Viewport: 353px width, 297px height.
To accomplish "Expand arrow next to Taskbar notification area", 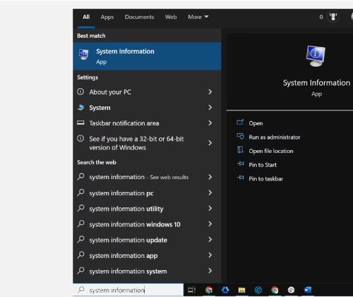I will (x=210, y=123).
